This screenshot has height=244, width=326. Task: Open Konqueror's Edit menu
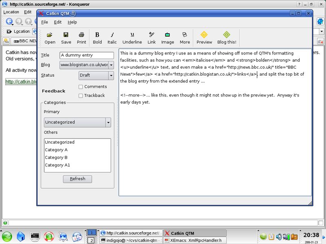(28, 12)
